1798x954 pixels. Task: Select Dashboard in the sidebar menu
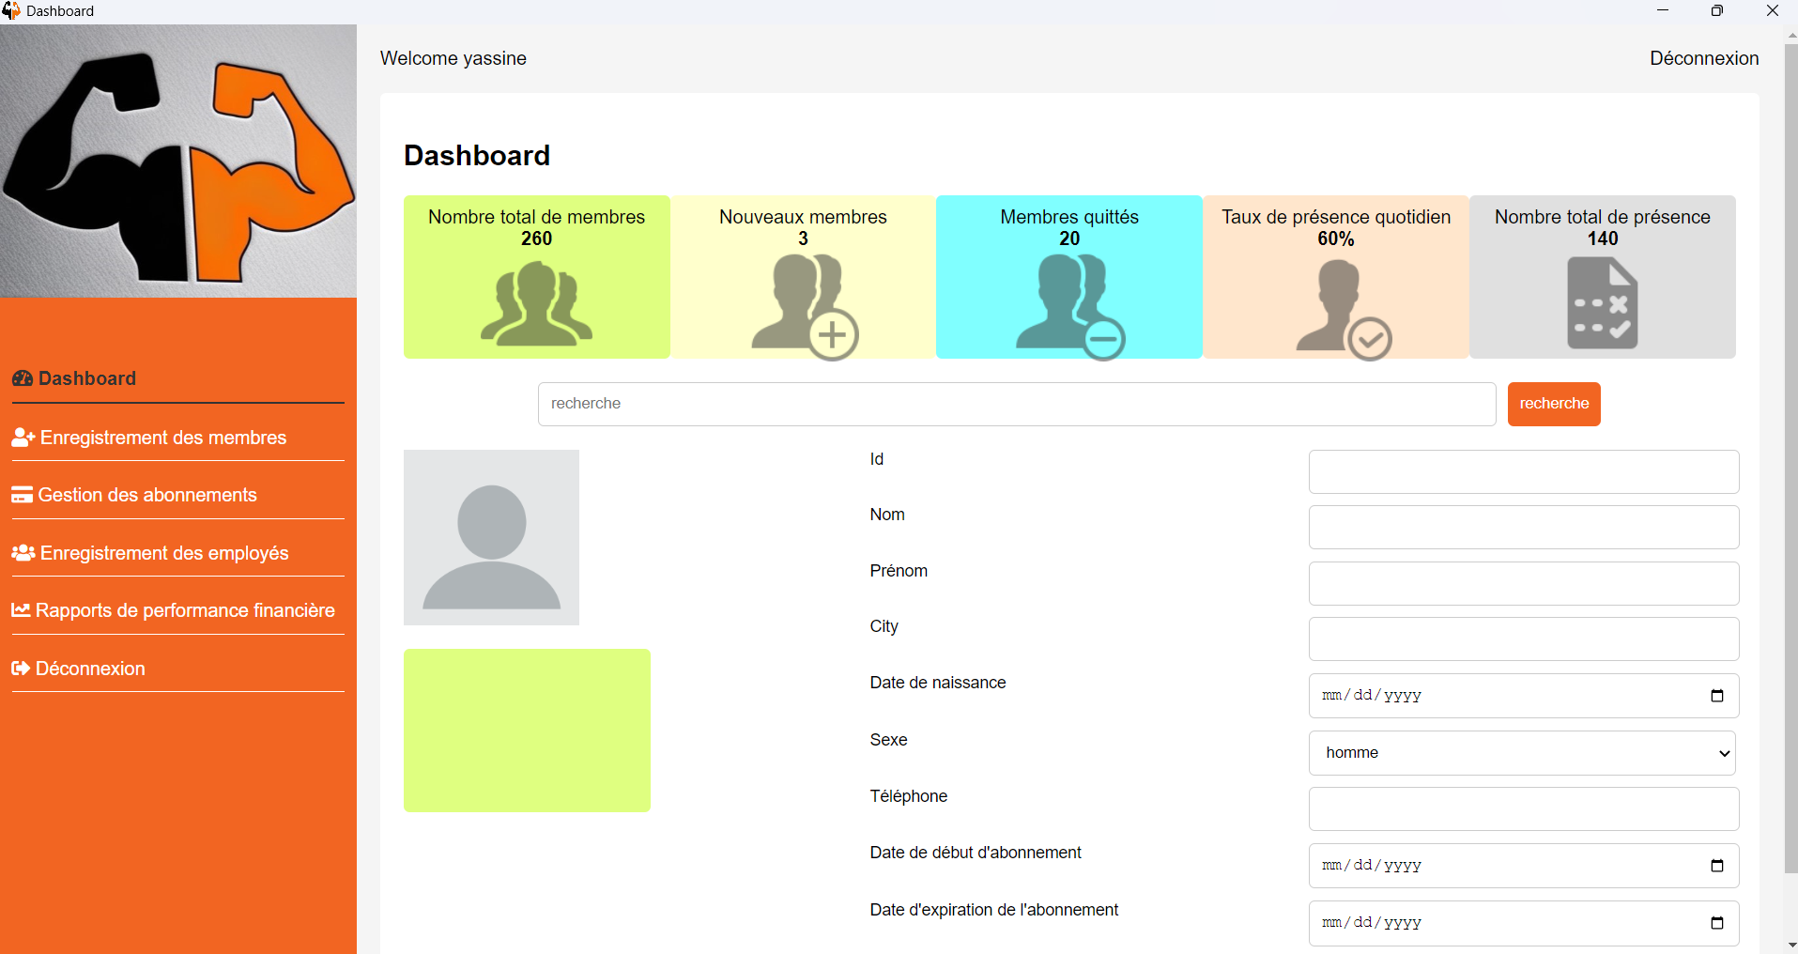click(87, 378)
